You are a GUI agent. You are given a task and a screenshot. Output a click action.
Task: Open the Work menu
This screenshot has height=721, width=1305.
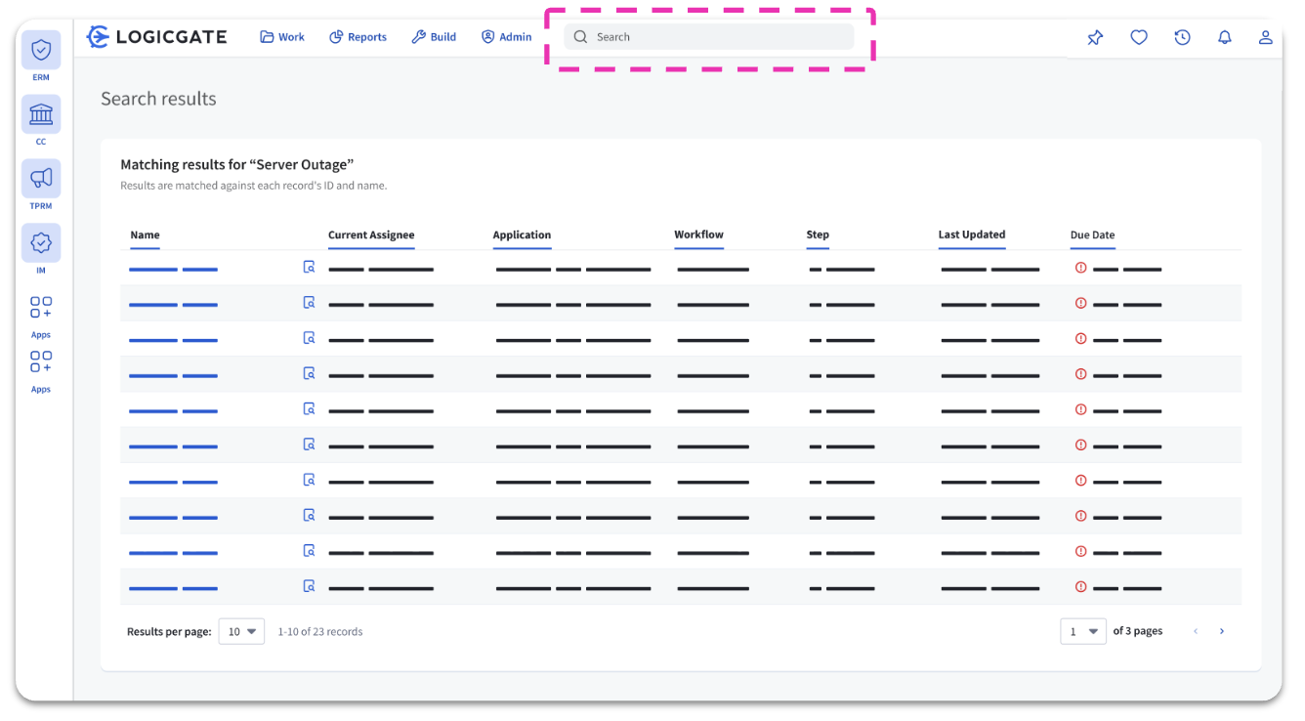point(282,37)
